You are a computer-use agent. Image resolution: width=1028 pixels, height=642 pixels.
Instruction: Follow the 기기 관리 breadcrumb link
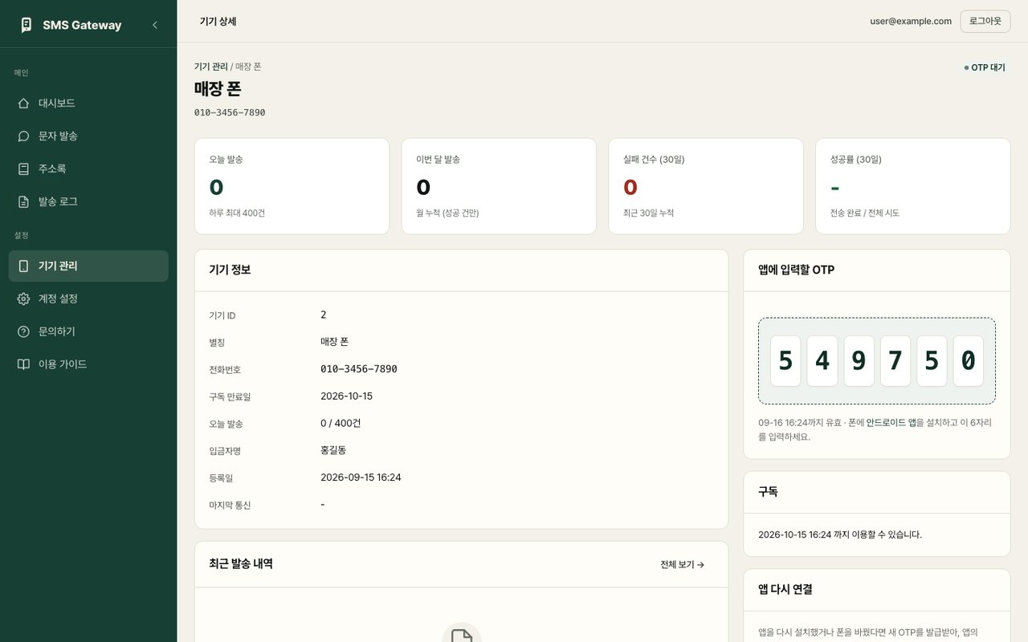211,67
